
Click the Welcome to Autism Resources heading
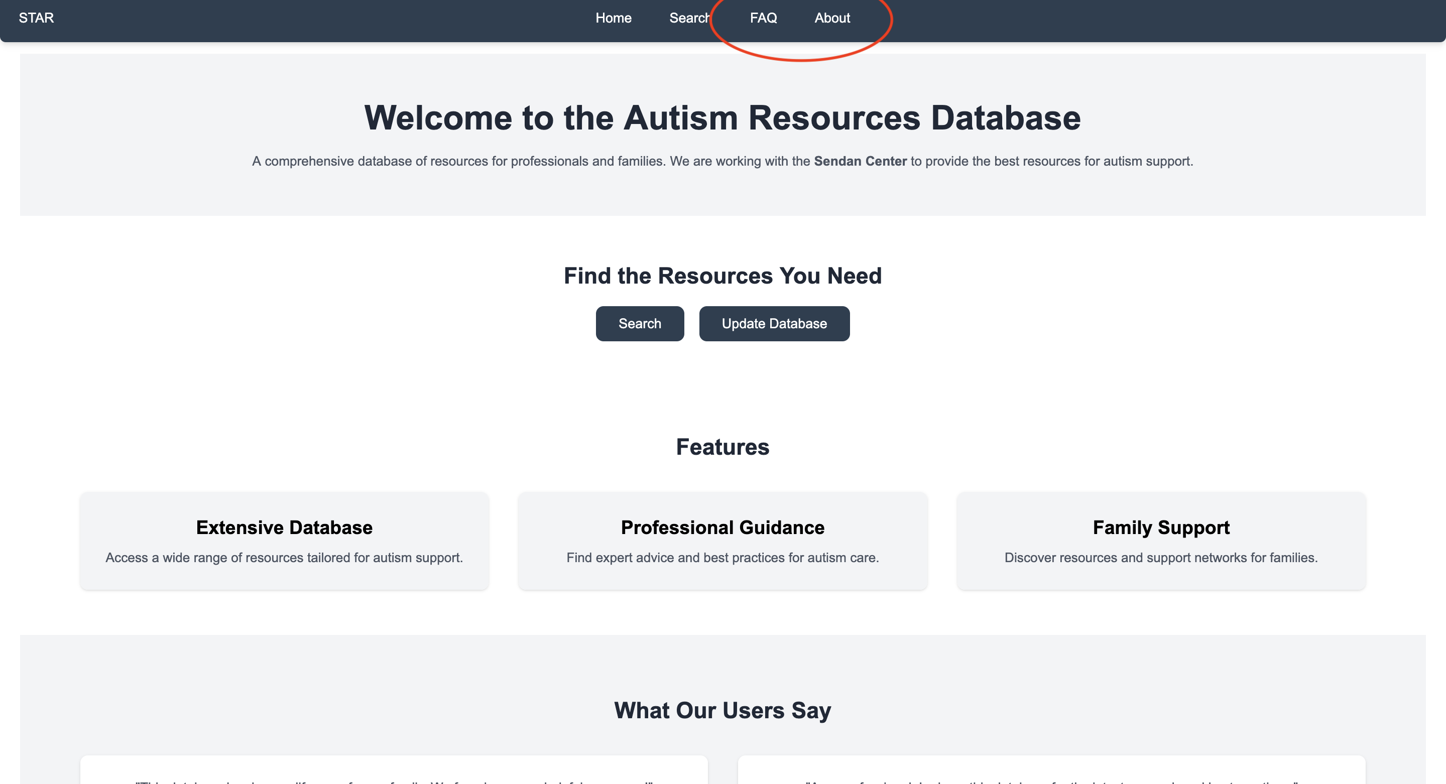tap(722, 118)
